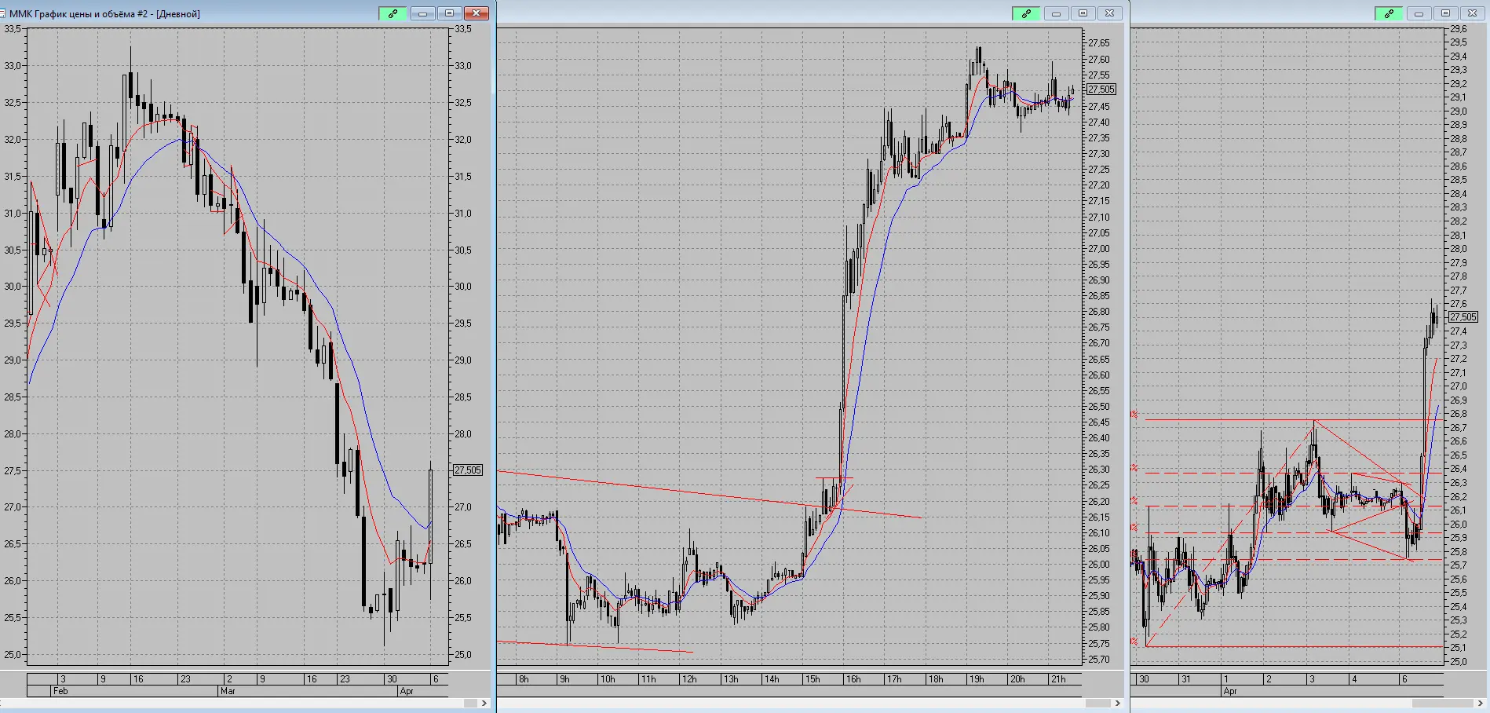1490x713 pixels.
Task: Minimize the MMK daily chart window
Action: click(x=422, y=13)
